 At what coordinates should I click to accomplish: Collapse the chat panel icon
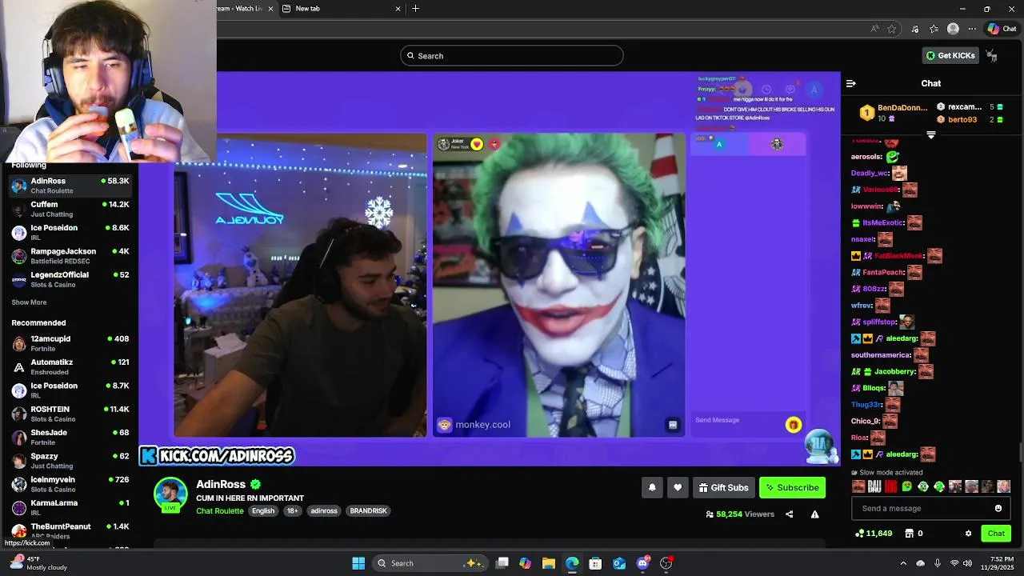851,83
